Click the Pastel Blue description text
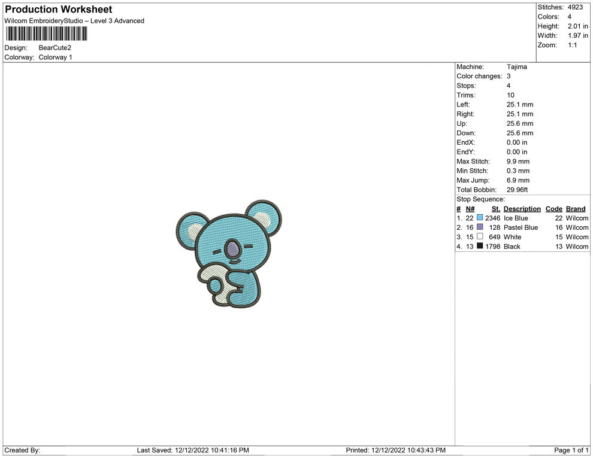This screenshot has height=456, width=593. [x=521, y=227]
